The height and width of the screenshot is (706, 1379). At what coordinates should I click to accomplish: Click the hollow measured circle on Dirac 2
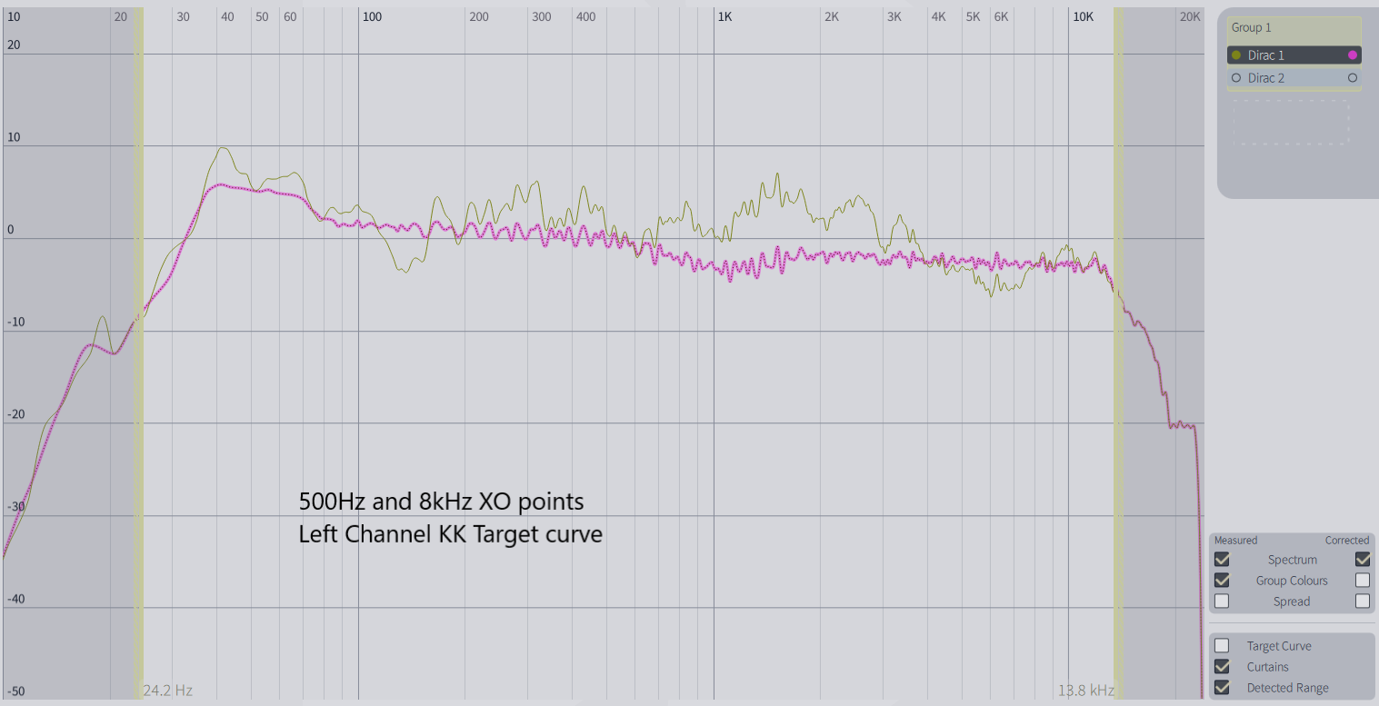coord(1236,78)
